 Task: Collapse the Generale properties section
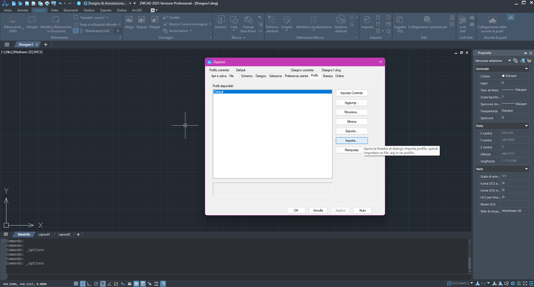tap(526, 69)
